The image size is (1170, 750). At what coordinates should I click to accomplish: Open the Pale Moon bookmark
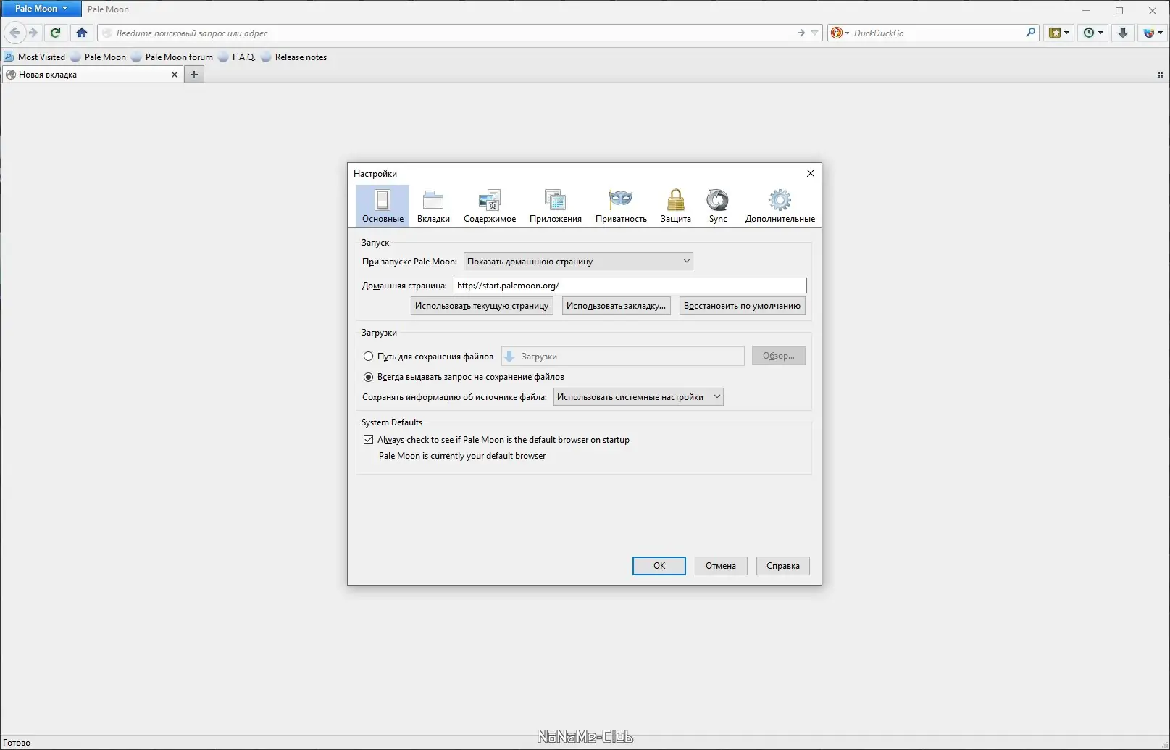pyautogui.click(x=98, y=57)
